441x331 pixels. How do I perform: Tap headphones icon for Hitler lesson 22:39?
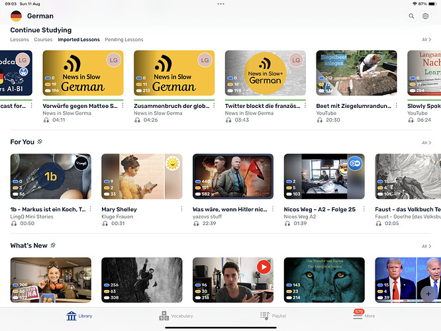(196, 224)
